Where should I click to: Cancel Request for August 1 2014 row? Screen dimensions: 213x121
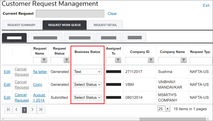22,98
